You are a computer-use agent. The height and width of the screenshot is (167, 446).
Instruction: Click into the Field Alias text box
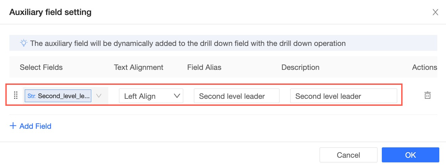(x=236, y=96)
